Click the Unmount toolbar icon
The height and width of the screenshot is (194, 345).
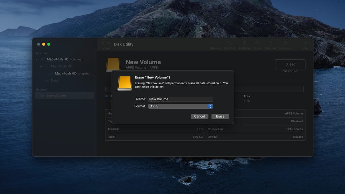click(x=285, y=43)
